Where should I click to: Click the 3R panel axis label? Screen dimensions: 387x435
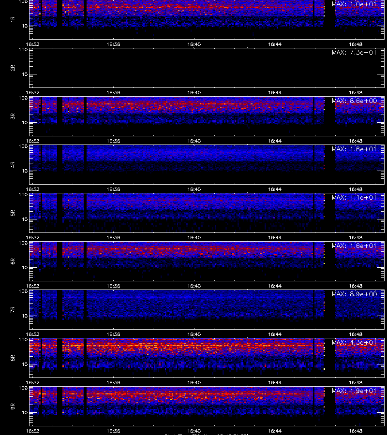coord(13,116)
